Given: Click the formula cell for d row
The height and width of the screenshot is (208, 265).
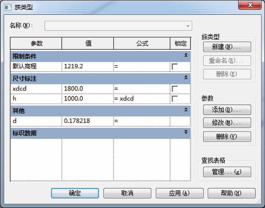Looking at the screenshot, I should click(x=142, y=121).
